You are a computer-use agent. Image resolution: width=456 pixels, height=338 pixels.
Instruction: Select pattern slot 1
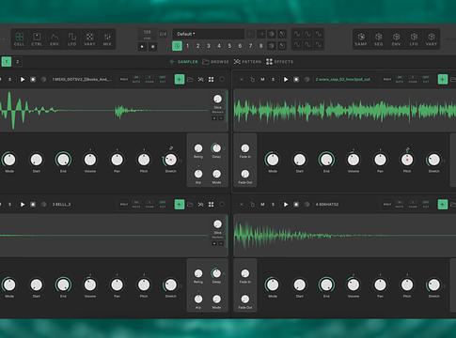187,46
